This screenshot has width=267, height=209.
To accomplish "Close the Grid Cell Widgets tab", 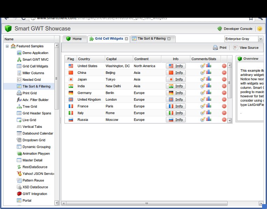I will click(x=127, y=39).
